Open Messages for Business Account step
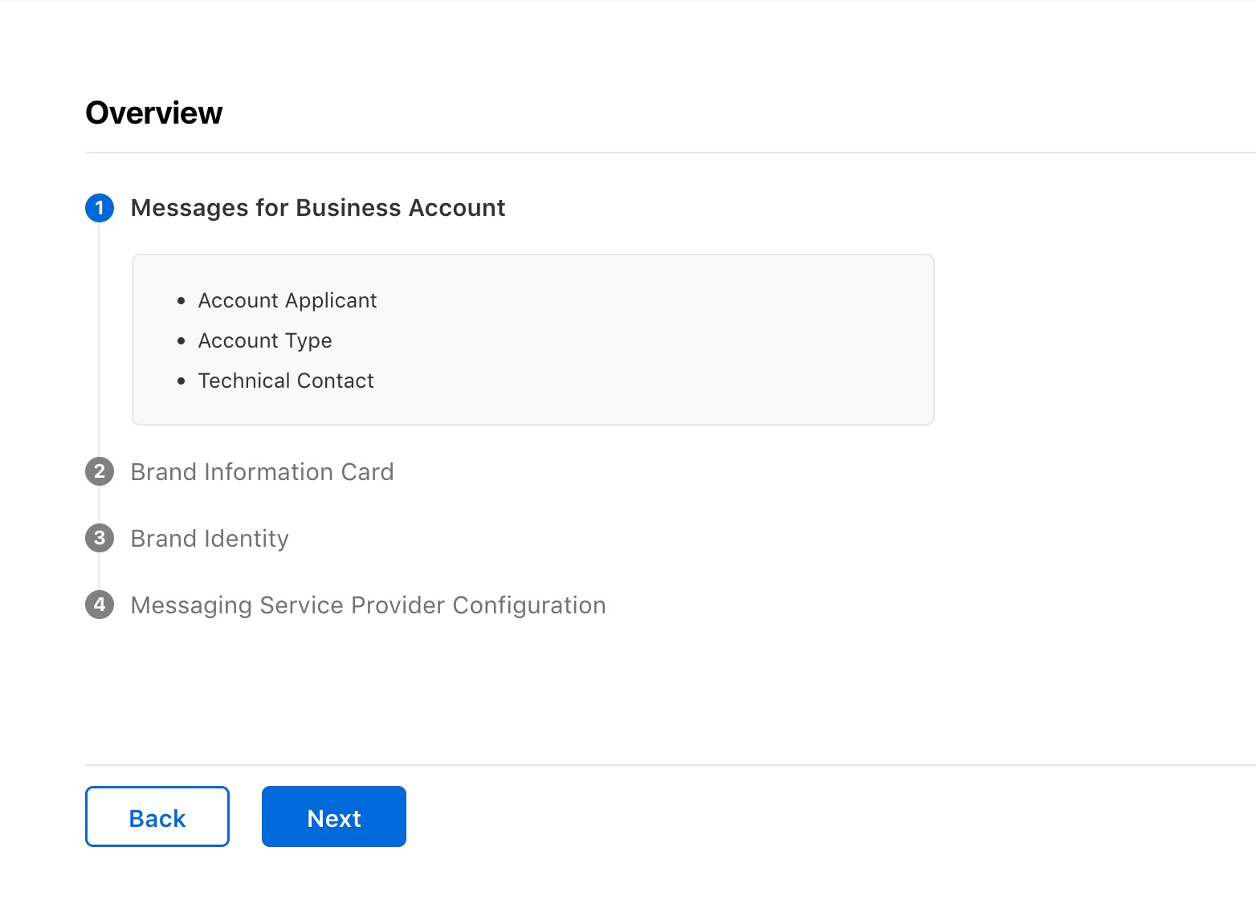Screen dimensions: 1256x904 (318, 208)
